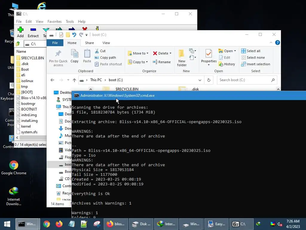Switch to Easy taskbar button
306x230 pixels.
coord(216,224)
